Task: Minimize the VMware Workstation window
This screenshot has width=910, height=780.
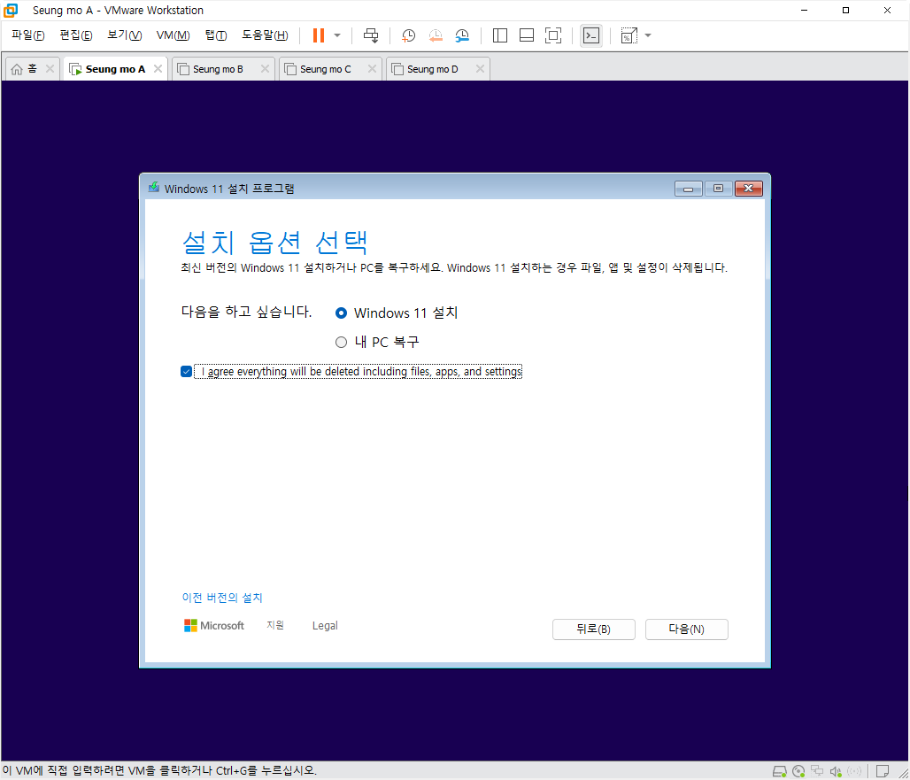Action: tap(805, 11)
